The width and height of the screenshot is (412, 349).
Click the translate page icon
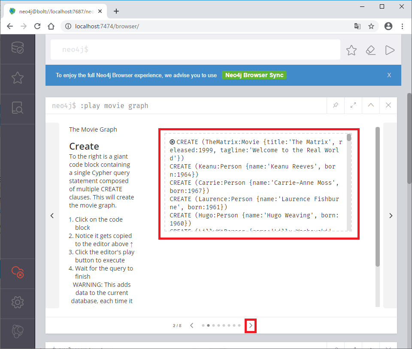357,26
